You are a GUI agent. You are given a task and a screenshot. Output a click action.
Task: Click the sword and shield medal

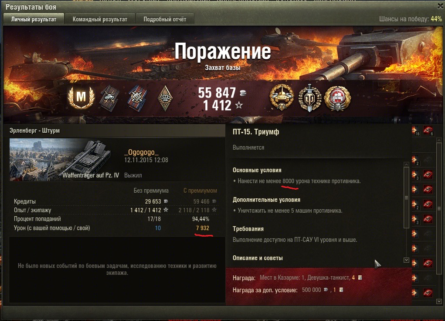tap(309, 98)
